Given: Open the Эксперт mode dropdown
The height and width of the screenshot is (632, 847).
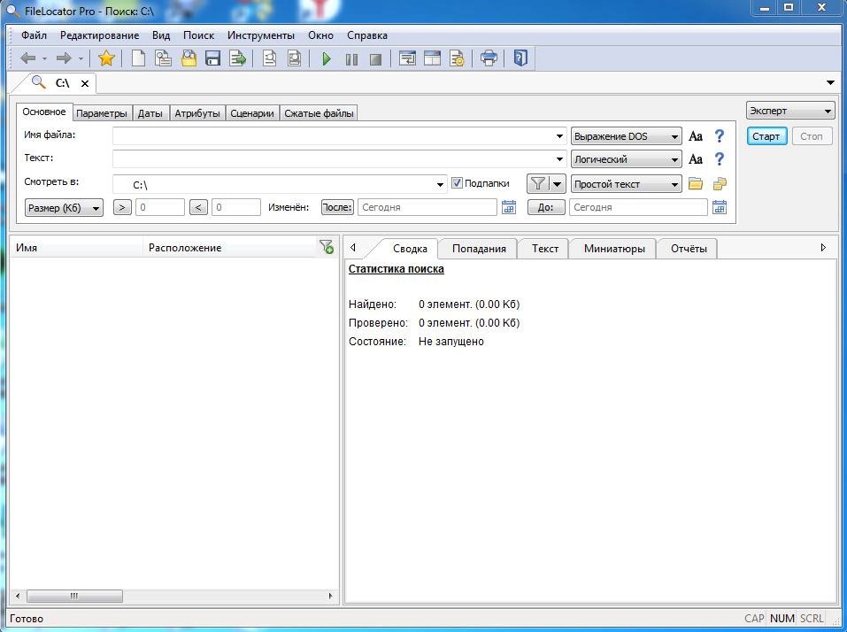Looking at the screenshot, I should pyautogui.click(x=790, y=111).
